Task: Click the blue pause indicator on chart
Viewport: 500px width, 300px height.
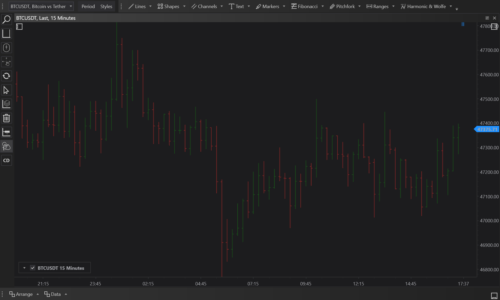Action: point(463,24)
